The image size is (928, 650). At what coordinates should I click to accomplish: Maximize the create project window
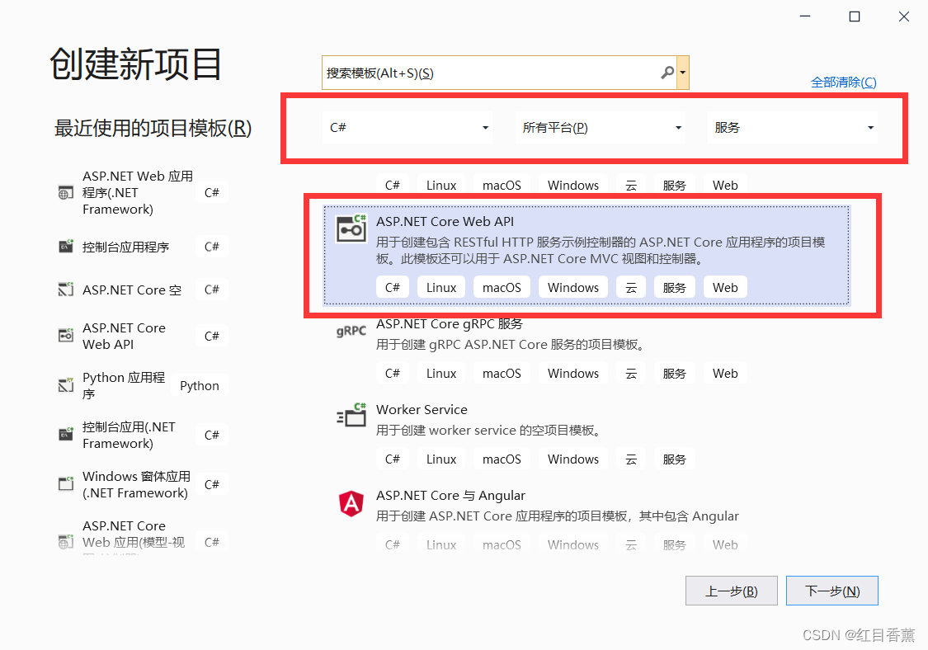point(854,16)
